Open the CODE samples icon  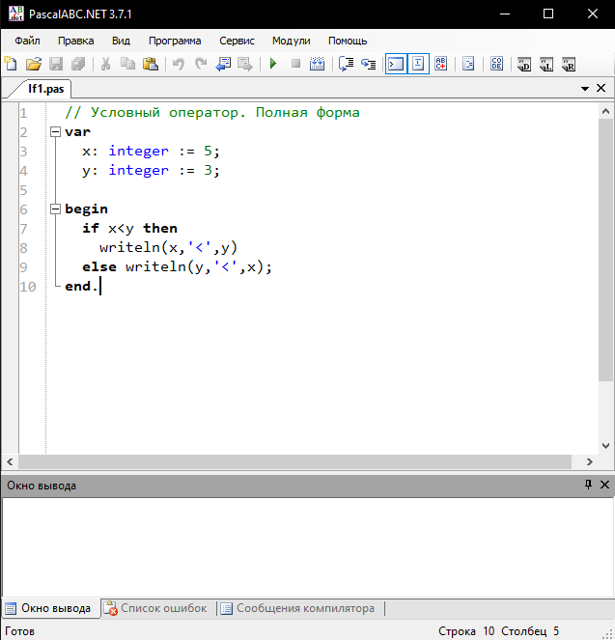pos(496,64)
